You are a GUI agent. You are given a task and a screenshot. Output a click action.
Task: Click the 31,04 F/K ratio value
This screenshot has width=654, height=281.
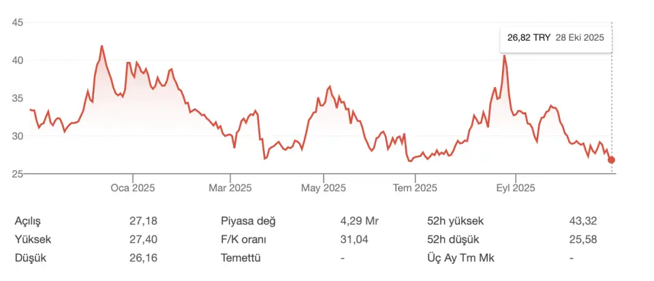(x=354, y=239)
